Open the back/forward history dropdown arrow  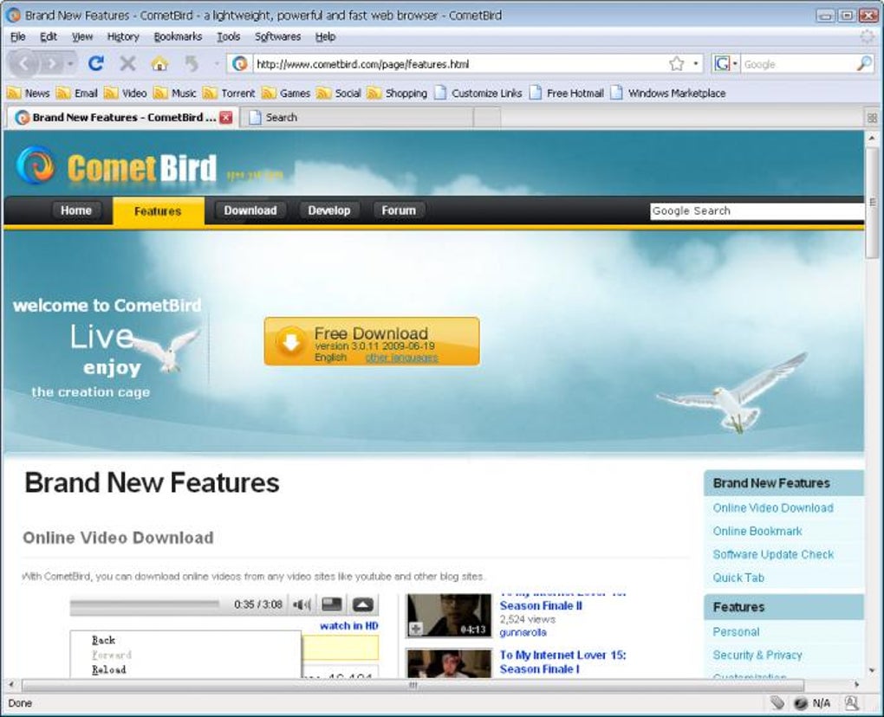click(x=70, y=63)
